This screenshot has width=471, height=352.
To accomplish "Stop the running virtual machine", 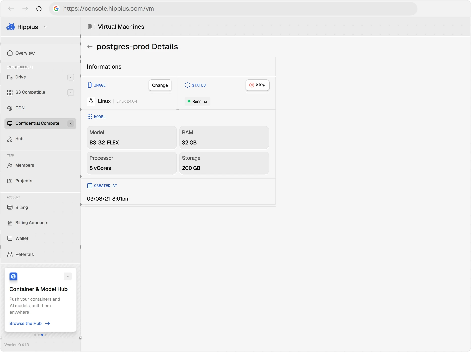I will (257, 85).
